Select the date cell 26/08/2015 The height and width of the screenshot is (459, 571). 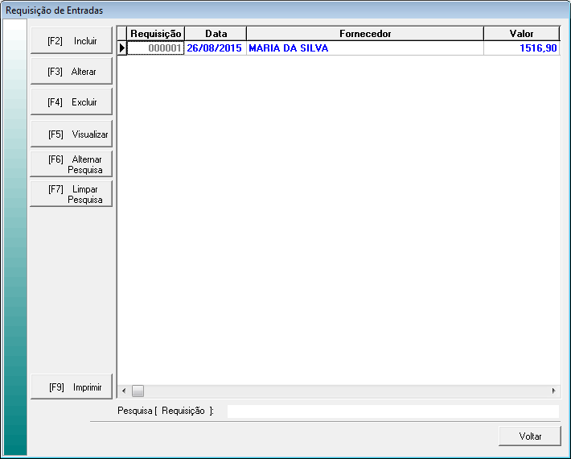click(216, 48)
